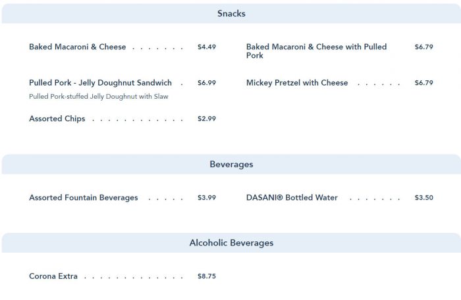
Task: Click the $3.99 fountain beverage price
Action: click(x=207, y=198)
